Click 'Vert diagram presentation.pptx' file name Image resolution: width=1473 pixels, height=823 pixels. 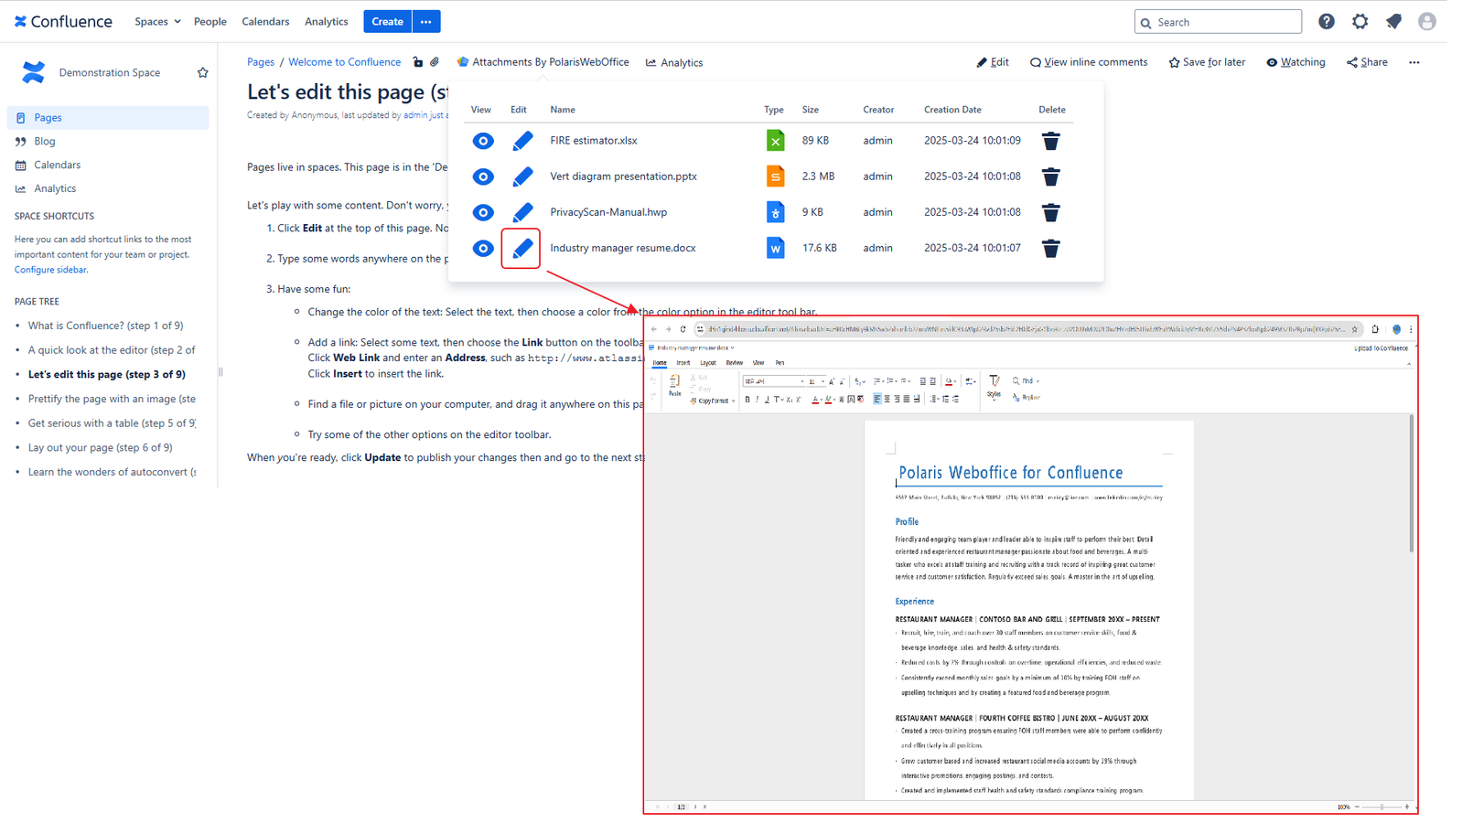pos(623,176)
